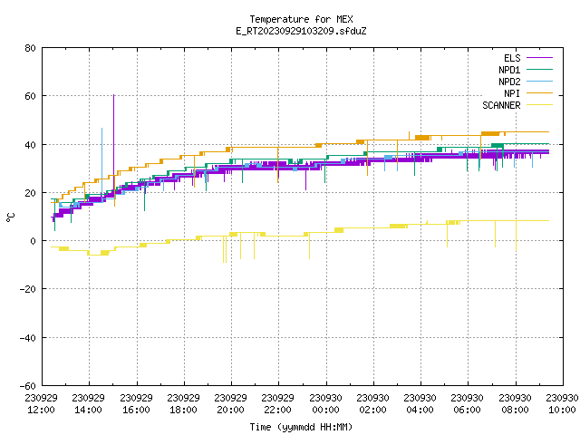This screenshot has width=580, height=435.
Task: Click the 230930 08:00 time tick label
Action: 516,404
